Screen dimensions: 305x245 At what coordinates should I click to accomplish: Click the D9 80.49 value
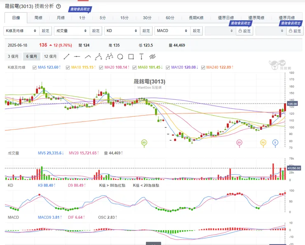pos(77,185)
